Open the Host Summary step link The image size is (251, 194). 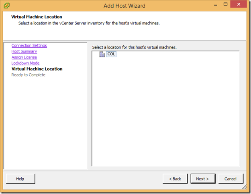click(24, 51)
